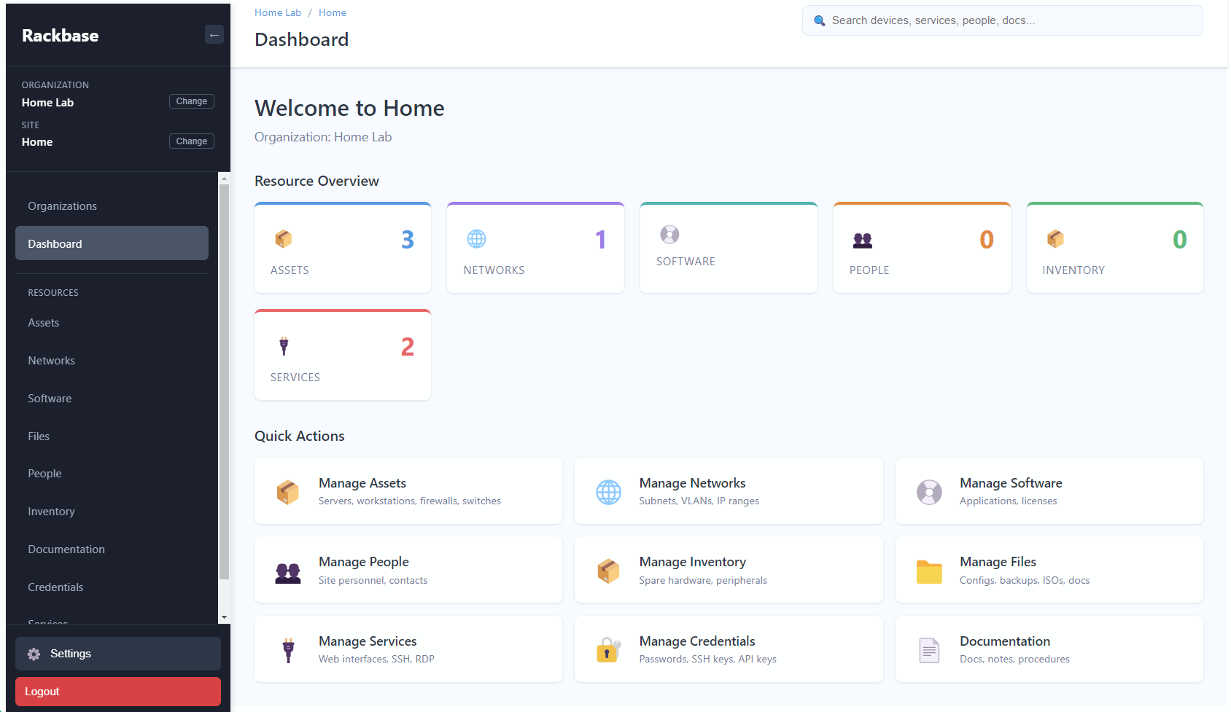The width and height of the screenshot is (1231, 712).
Task: Open Documentation in the sidebar
Action: pyautogui.click(x=112, y=549)
